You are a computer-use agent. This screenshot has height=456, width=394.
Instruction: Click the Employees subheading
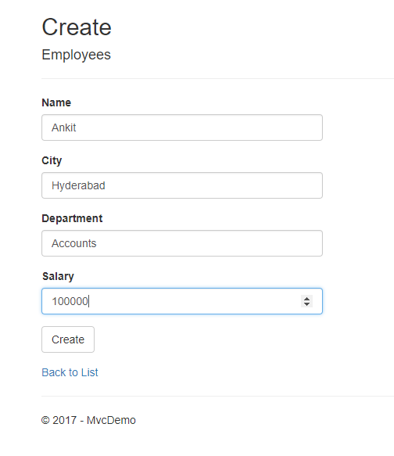pyautogui.click(x=76, y=55)
